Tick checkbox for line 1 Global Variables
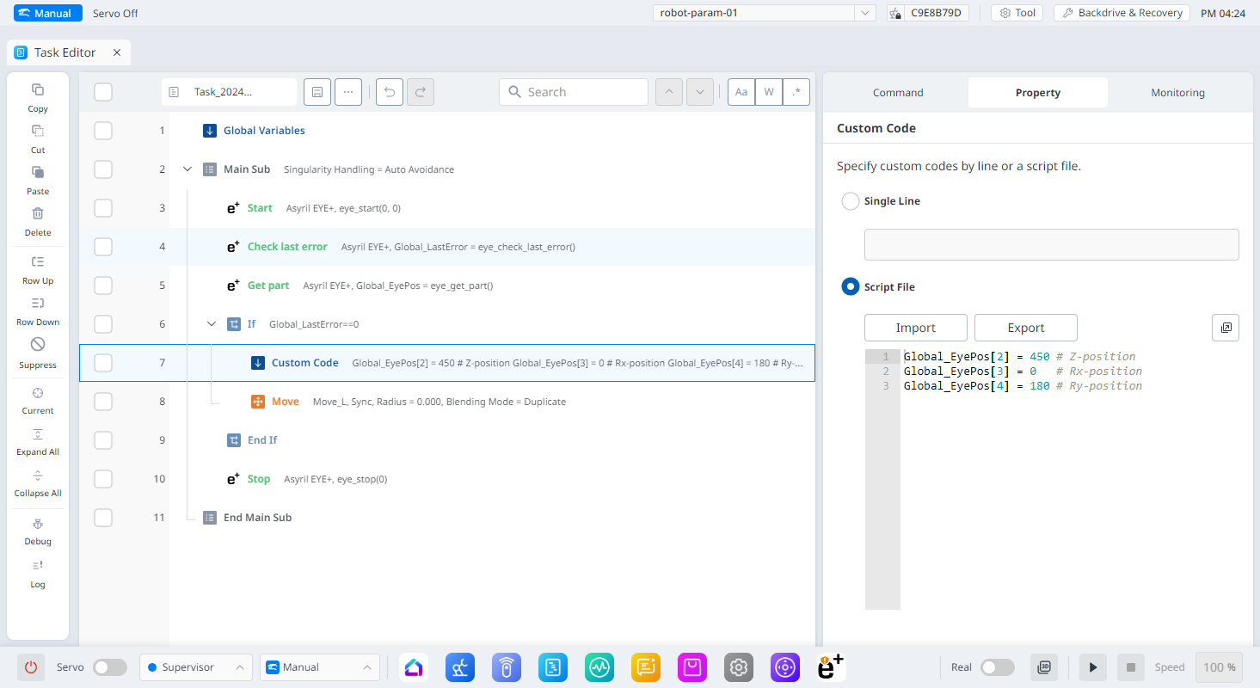The width and height of the screenshot is (1260, 688). (x=103, y=131)
